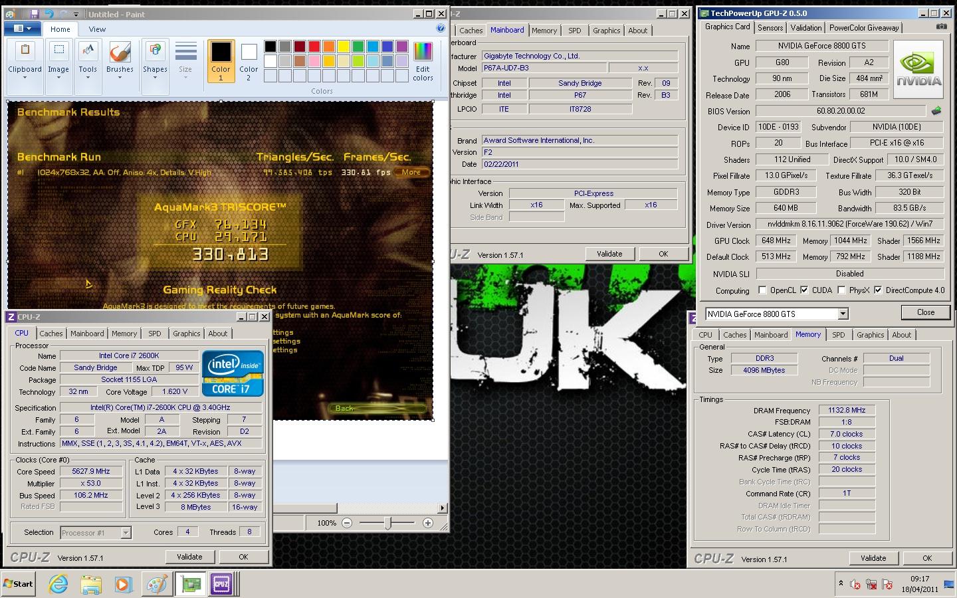
Task: Open the Start menu
Action: tap(18, 584)
